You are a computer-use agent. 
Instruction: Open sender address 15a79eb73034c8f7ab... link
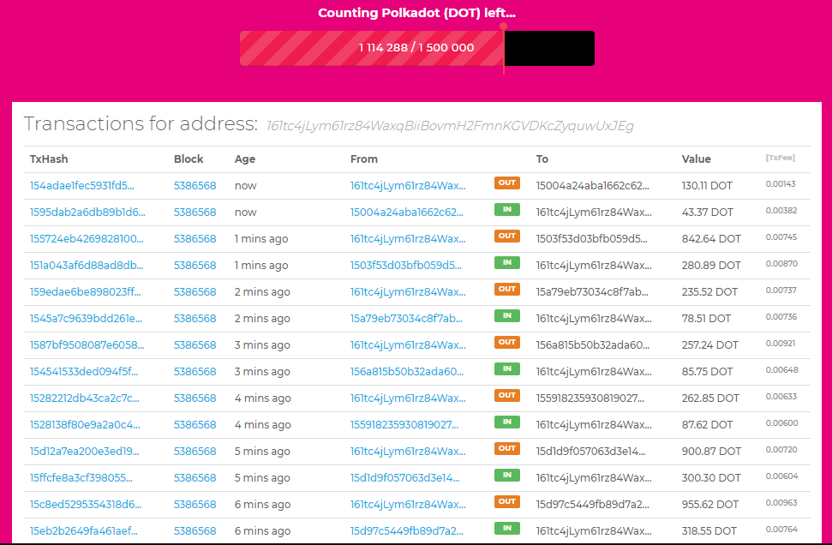pos(406,319)
